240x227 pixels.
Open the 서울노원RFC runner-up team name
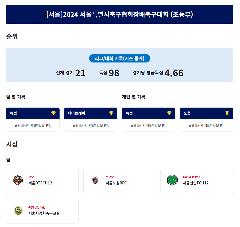tap(116, 183)
